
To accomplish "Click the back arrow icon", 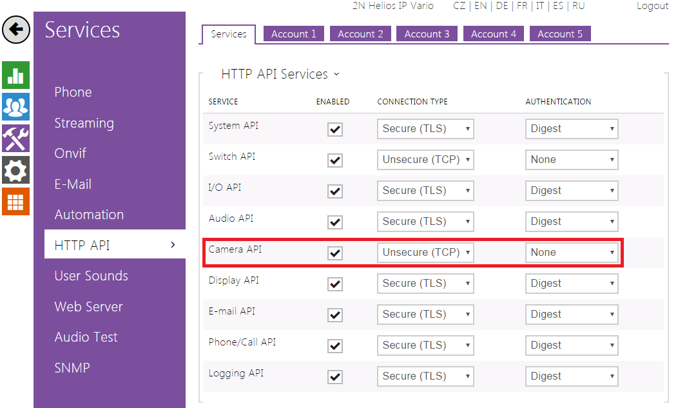I will click(x=16, y=30).
